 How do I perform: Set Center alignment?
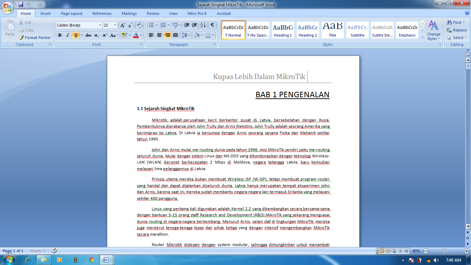(x=159, y=35)
